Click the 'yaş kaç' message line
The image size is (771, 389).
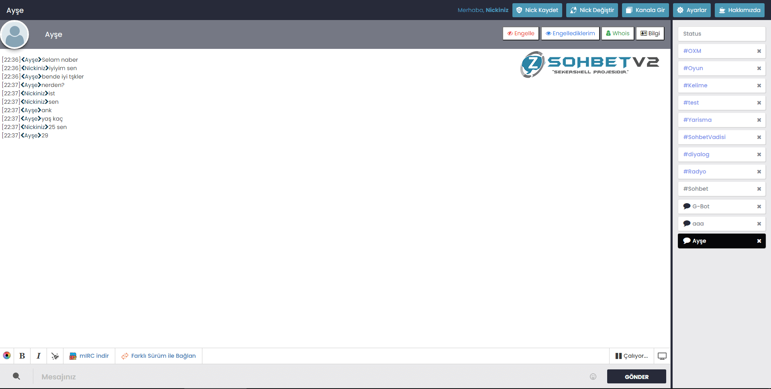(33, 119)
